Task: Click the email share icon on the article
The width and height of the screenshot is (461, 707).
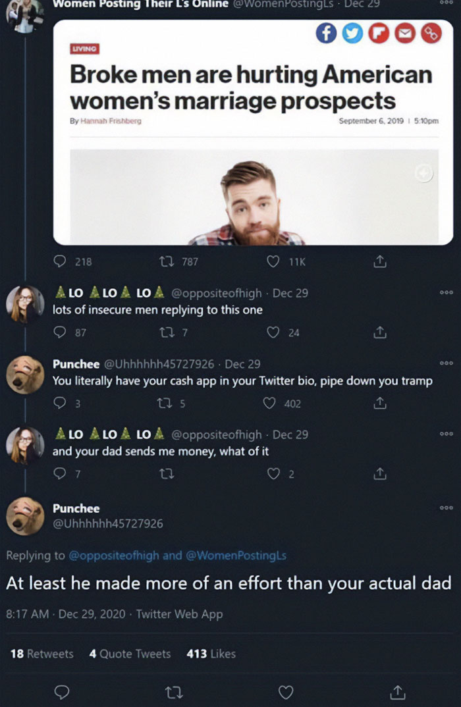Action: tap(405, 33)
